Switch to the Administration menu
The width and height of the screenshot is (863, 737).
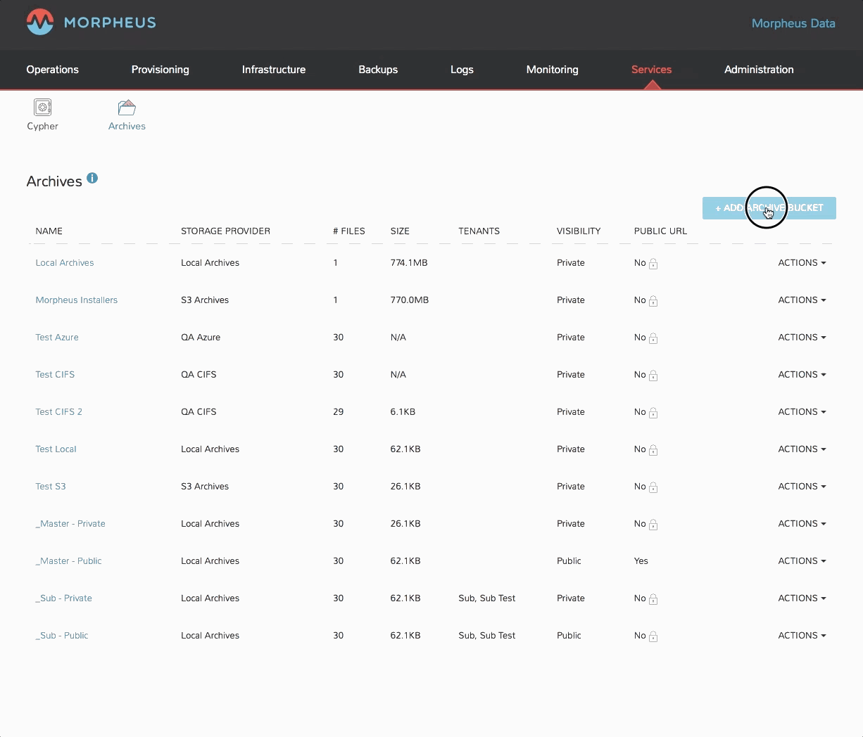pyautogui.click(x=759, y=70)
